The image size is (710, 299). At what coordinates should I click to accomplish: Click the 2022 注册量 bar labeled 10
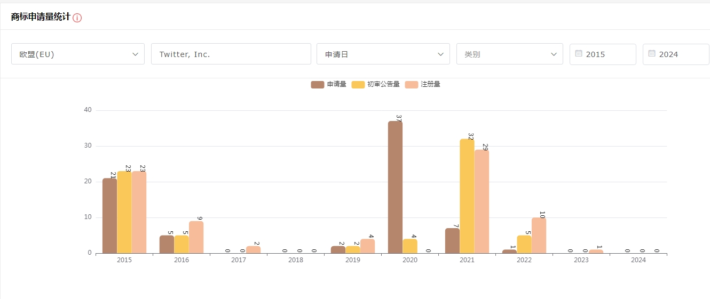tap(539, 235)
